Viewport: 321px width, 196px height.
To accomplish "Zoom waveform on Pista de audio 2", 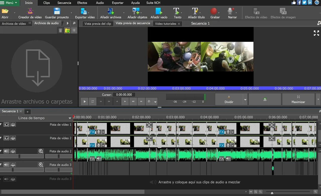I will coord(41,151).
